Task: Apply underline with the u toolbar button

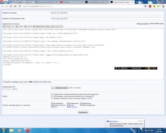Action: (x=9, y=26)
